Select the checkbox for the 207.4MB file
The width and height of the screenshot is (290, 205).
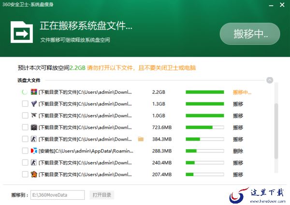pyautogui.click(x=25, y=174)
